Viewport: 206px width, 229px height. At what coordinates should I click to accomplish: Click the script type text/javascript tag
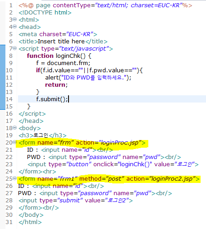coord(66,49)
